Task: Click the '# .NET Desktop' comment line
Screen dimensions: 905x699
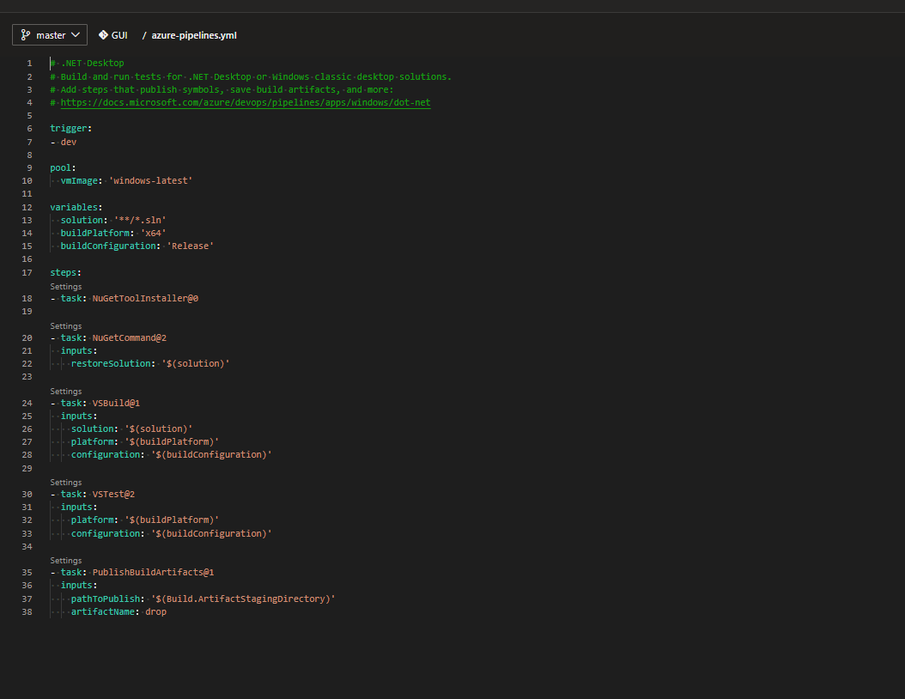Action: (88, 63)
